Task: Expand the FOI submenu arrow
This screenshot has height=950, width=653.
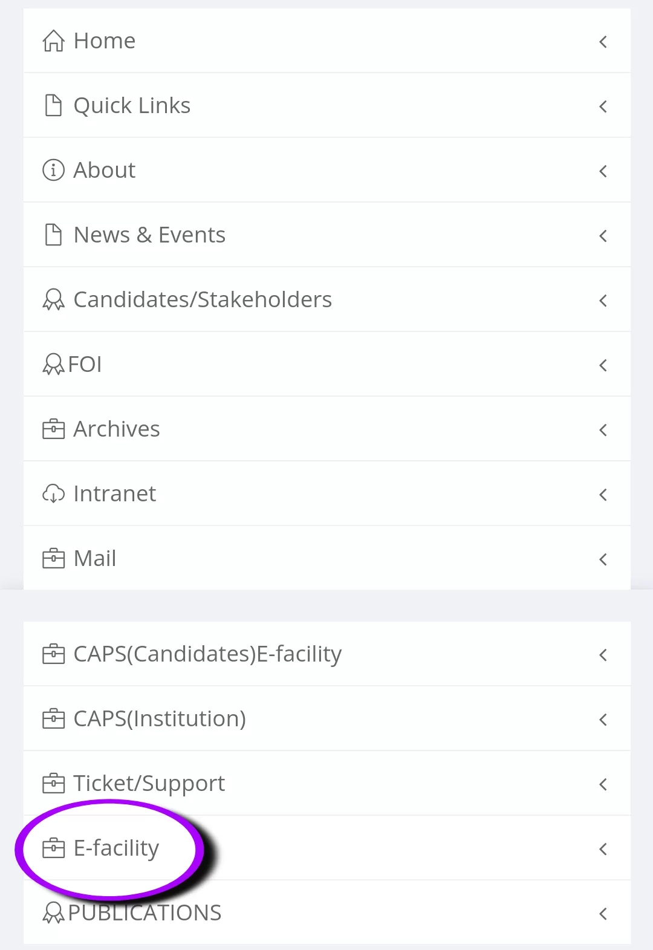Action: 603,365
